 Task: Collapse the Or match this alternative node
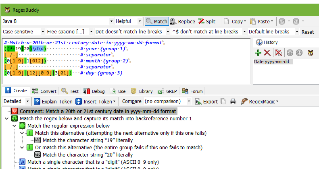click(22, 148)
